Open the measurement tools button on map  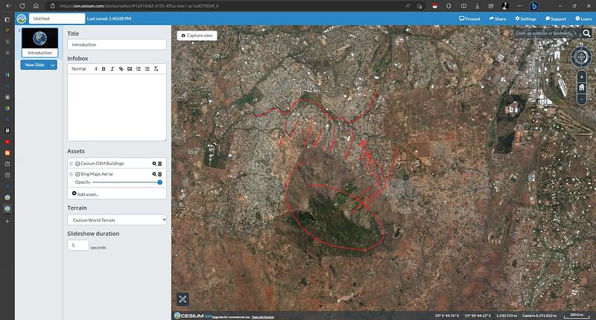click(x=183, y=299)
